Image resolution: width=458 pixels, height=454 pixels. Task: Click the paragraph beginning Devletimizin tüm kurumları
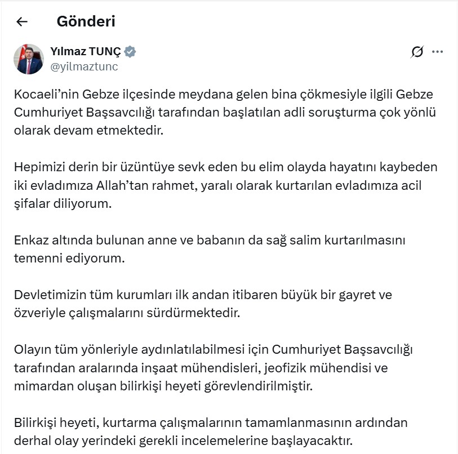[x=203, y=304]
